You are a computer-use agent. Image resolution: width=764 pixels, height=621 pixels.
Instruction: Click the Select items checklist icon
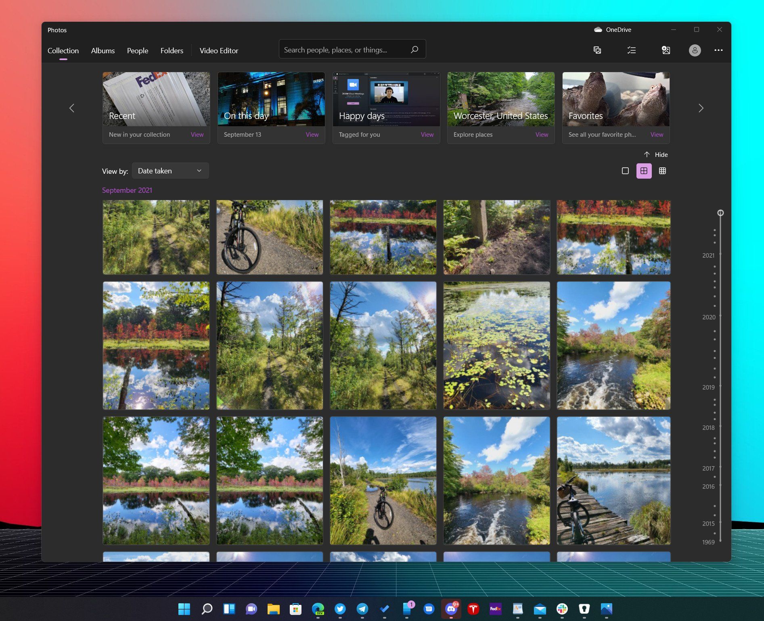pyautogui.click(x=631, y=50)
